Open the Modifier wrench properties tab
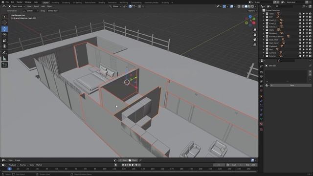 (261, 101)
